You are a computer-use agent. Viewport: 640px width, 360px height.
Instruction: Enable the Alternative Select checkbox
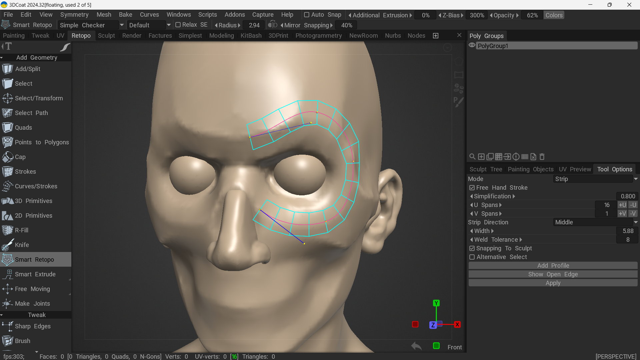[x=472, y=257]
